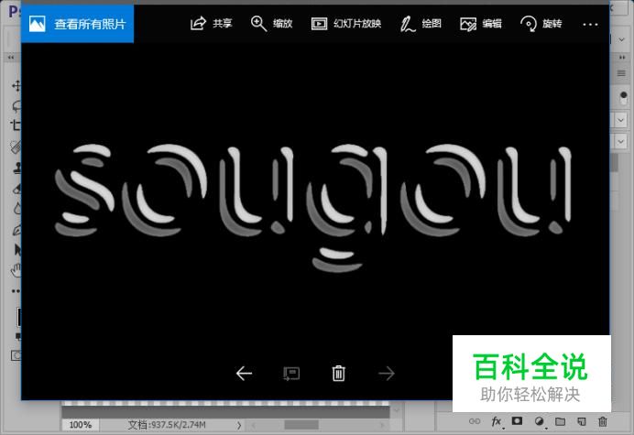Open Photoshop edit toolbar dots
Screen dimensions: 634x435
[16, 290]
